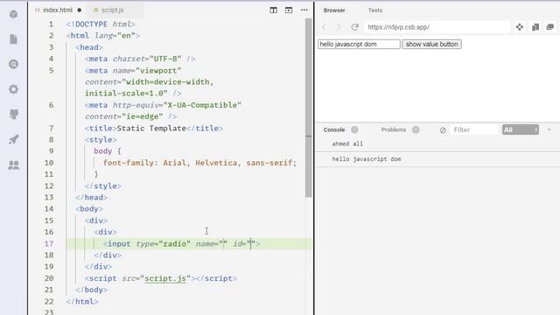Screen dimensions: 560x315
Task: Click the copy preview layout icon
Action: (x=535, y=27)
